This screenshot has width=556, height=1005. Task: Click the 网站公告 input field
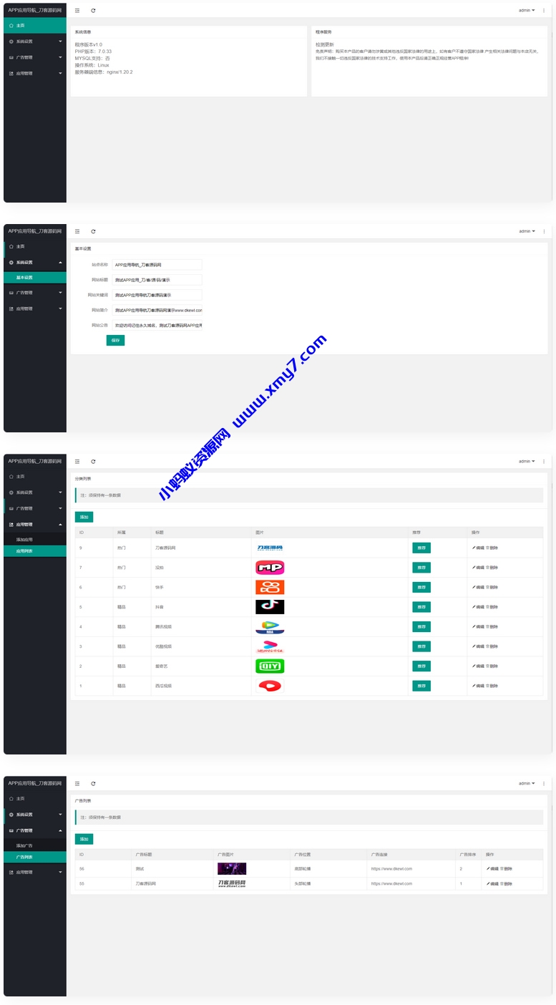click(157, 326)
